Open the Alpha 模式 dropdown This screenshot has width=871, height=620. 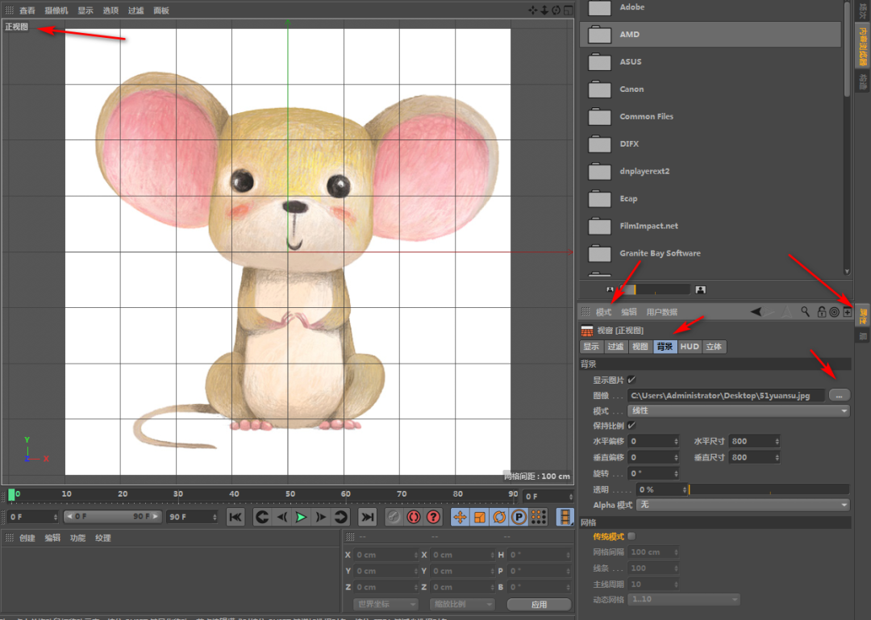[743, 505]
